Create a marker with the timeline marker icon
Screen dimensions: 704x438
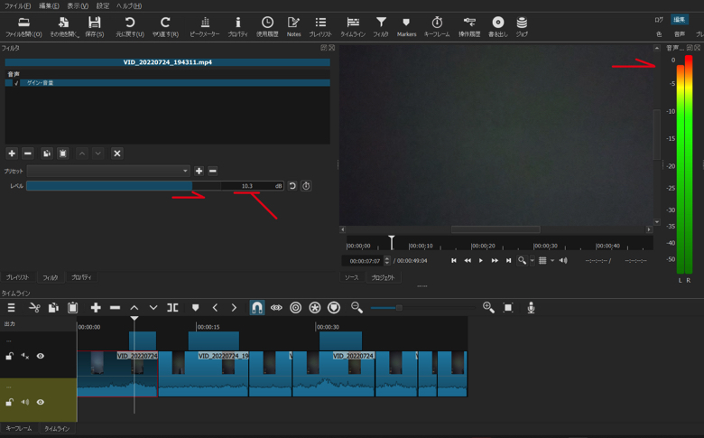point(195,308)
